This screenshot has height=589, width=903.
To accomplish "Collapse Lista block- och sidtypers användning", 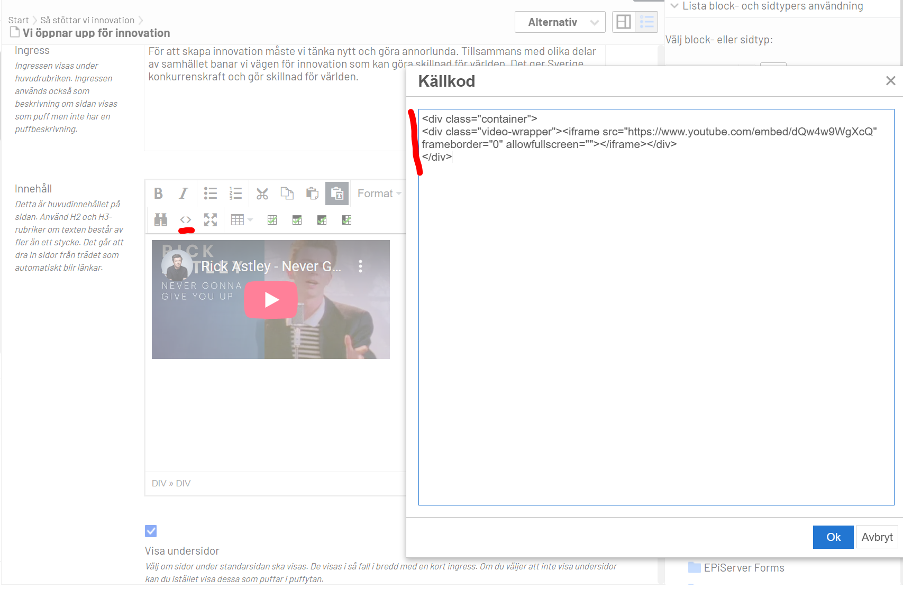I will 674,6.
